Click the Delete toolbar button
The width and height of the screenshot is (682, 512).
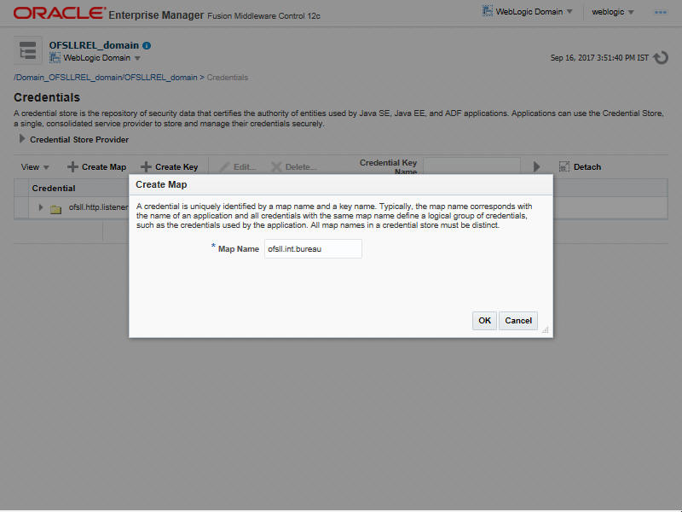pyautogui.click(x=293, y=167)
